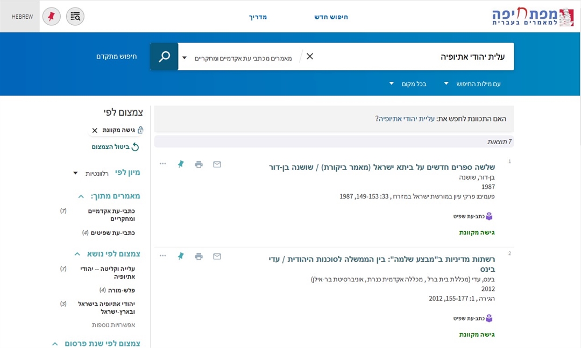Open the עם מילות החיפוש dropdown
The height and width of the screenshot is (348, 581).
(x=472, y=84)
